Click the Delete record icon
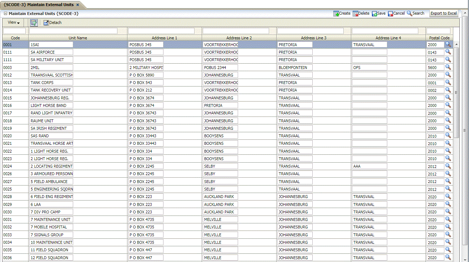Screen dimensions: 469x262 pos(355,14)
